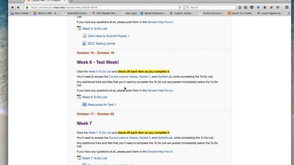Save page to Pocket
The width and height of the screenshot is (294, 165).
coord(252,7)
